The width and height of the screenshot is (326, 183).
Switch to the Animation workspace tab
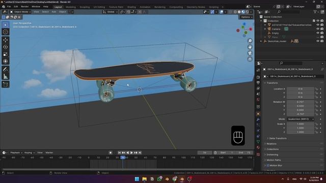[145, 7]
